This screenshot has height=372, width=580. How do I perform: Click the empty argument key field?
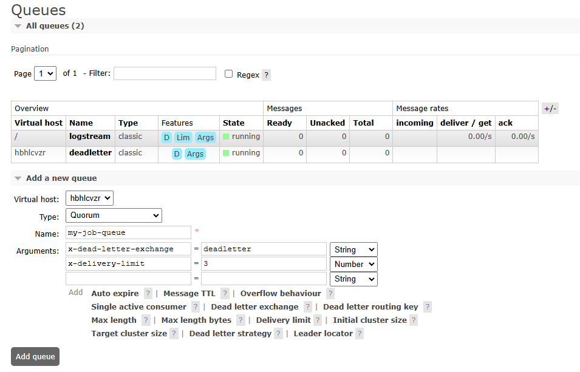(x=128, y=279)
